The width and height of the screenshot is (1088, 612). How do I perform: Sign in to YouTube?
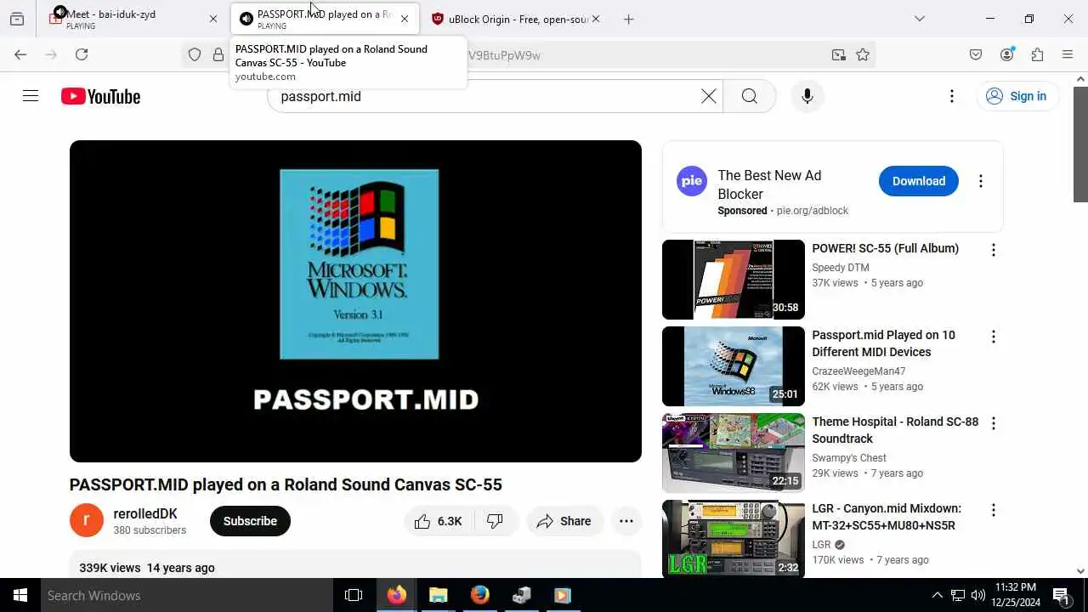click(1017, 96)
